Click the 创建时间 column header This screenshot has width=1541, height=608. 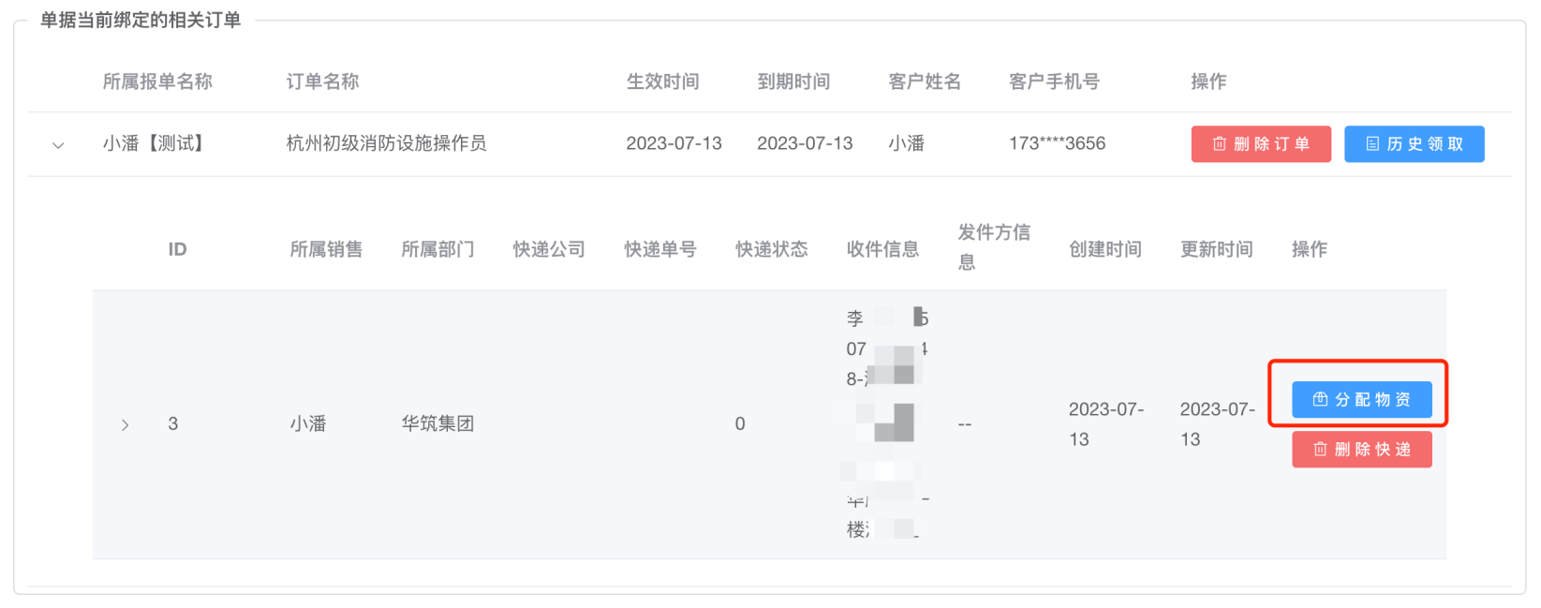[1105, 249]
